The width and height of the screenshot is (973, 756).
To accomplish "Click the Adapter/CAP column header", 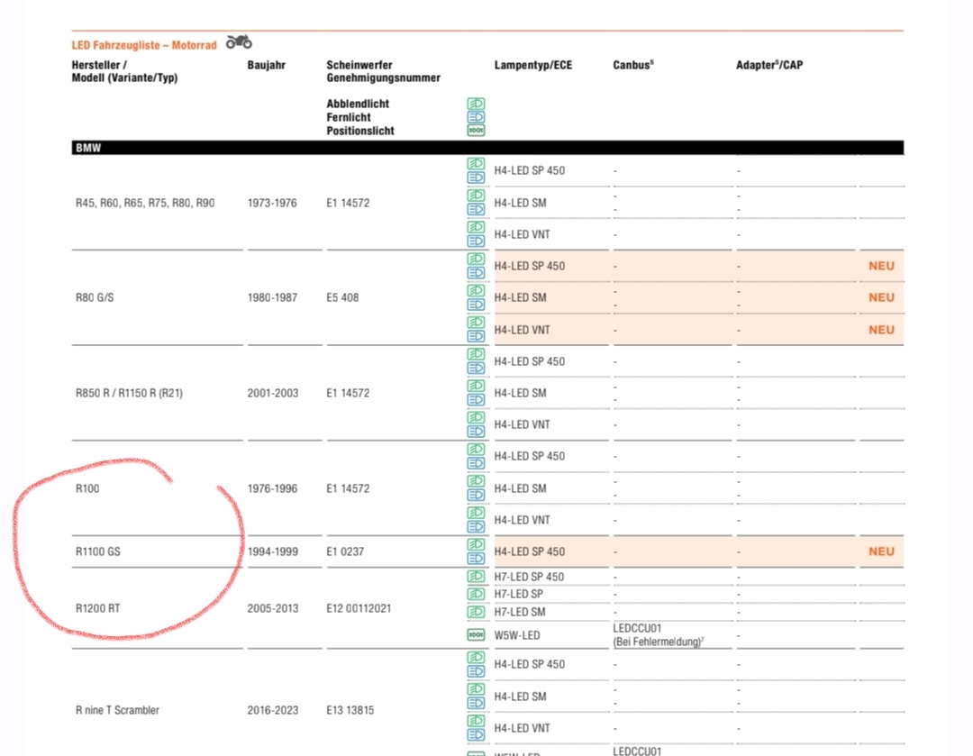I will tap(768, 66).
